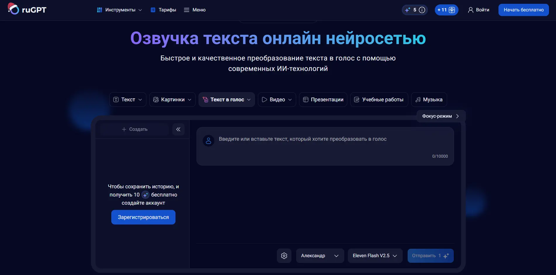Select the Текст tool icon
The height and width of the screenshot is (275, 556).
[x=116, y=100]
